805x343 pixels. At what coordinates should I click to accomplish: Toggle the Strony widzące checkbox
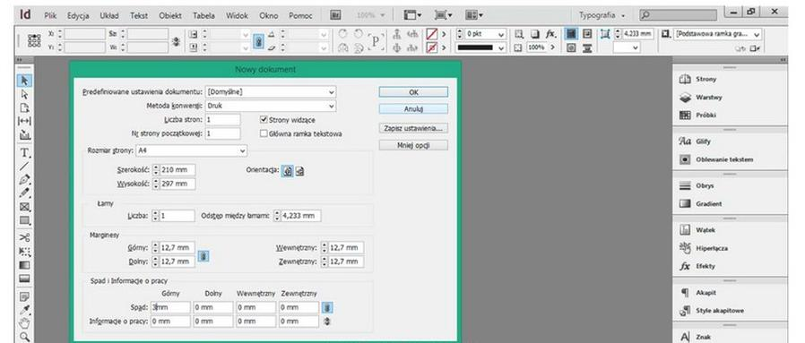[x=264, y=119]
